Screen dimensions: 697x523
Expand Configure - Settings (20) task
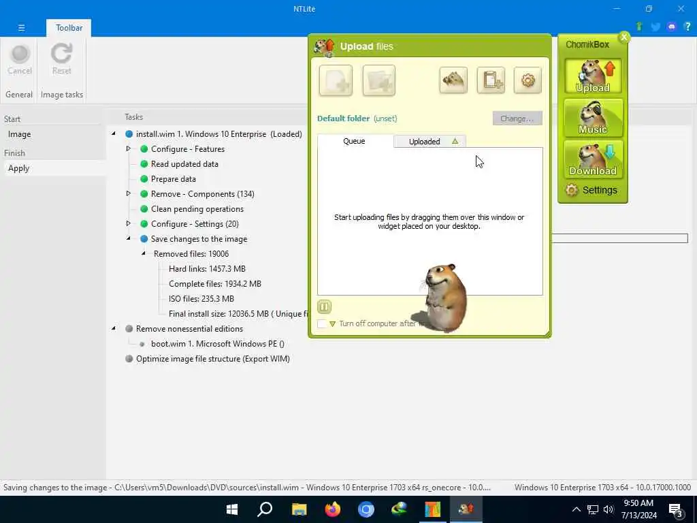pyautogui.click(x=129, y=223)
